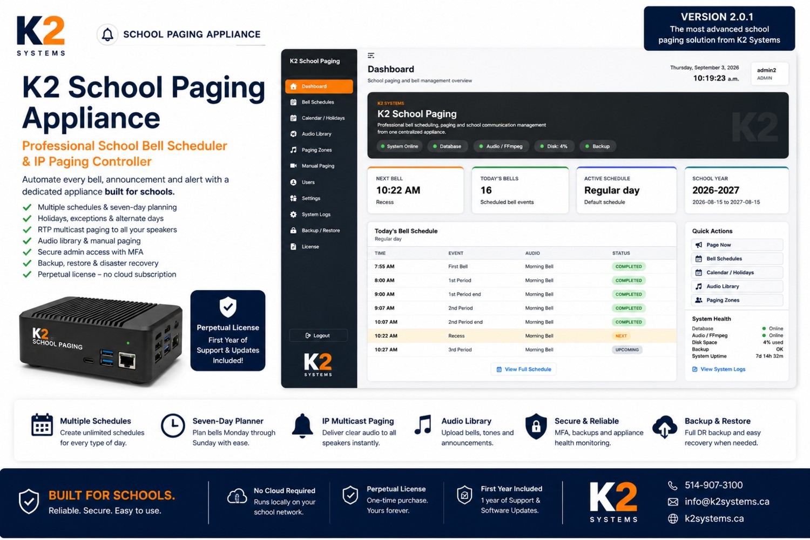Open Dashboard in the sidebar

[x=319, y=86]
